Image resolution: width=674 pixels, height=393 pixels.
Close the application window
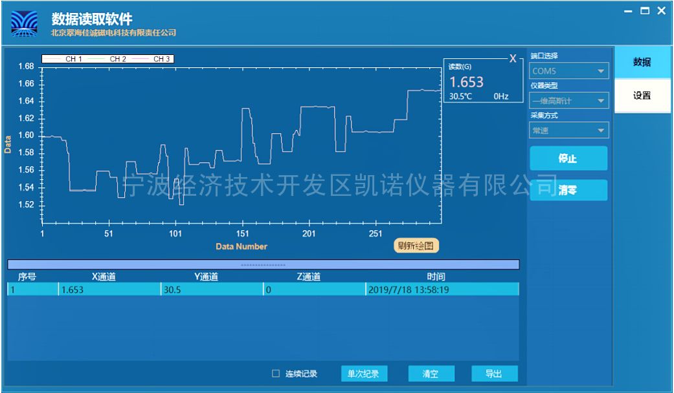661,11
